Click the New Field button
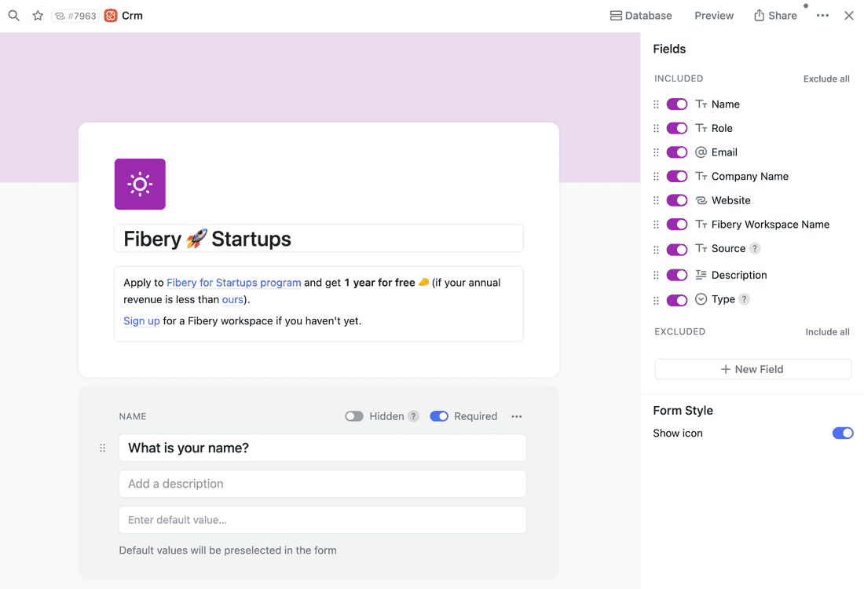This screenshot has width=864, height=589. click(x=752, y=369)
